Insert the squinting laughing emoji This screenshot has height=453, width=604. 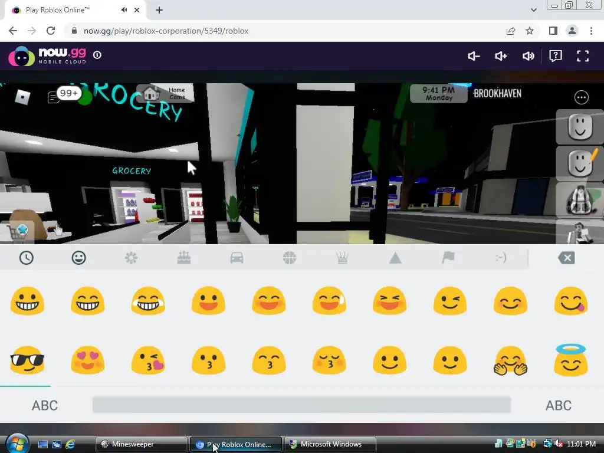click(389, 300)
